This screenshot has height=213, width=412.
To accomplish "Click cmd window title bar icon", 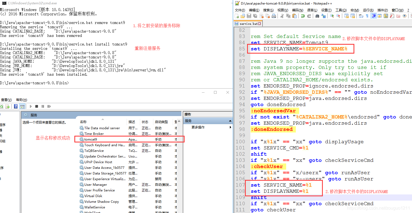I will point(4,3).
